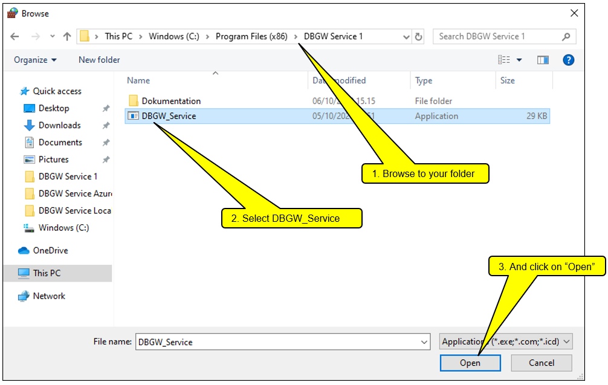Click the This PC monitor icon
Screen dimensions: 608x385
(x=24, y=274)
